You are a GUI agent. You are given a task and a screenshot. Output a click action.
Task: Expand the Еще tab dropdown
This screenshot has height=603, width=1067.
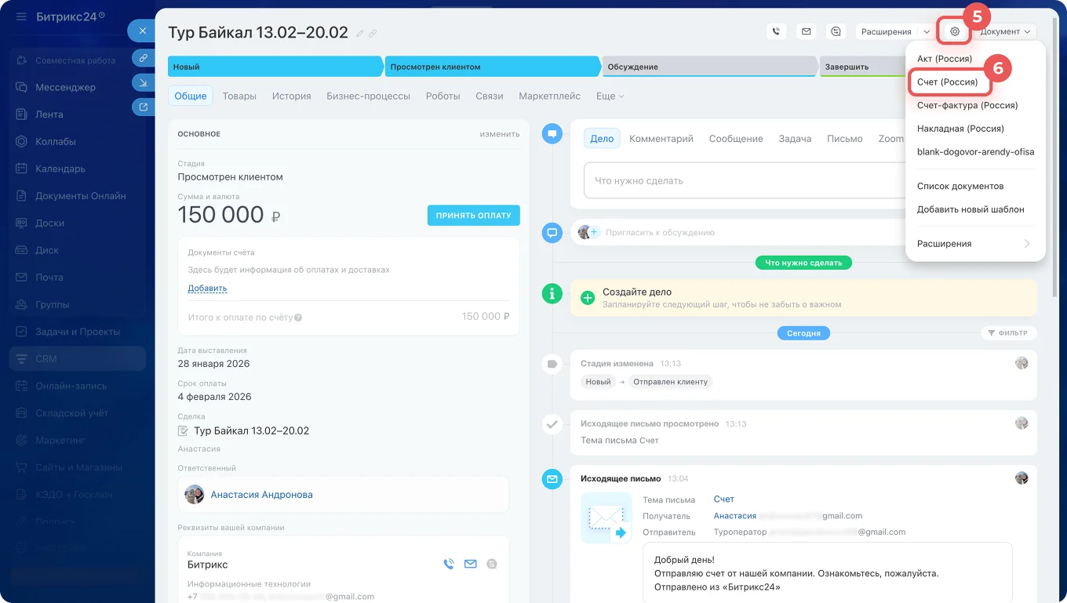(x=610, y=96)
